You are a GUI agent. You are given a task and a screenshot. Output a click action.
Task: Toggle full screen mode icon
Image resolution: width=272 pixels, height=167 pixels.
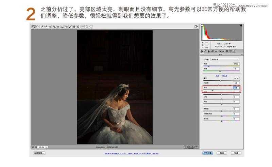click(x=196, y=27)
